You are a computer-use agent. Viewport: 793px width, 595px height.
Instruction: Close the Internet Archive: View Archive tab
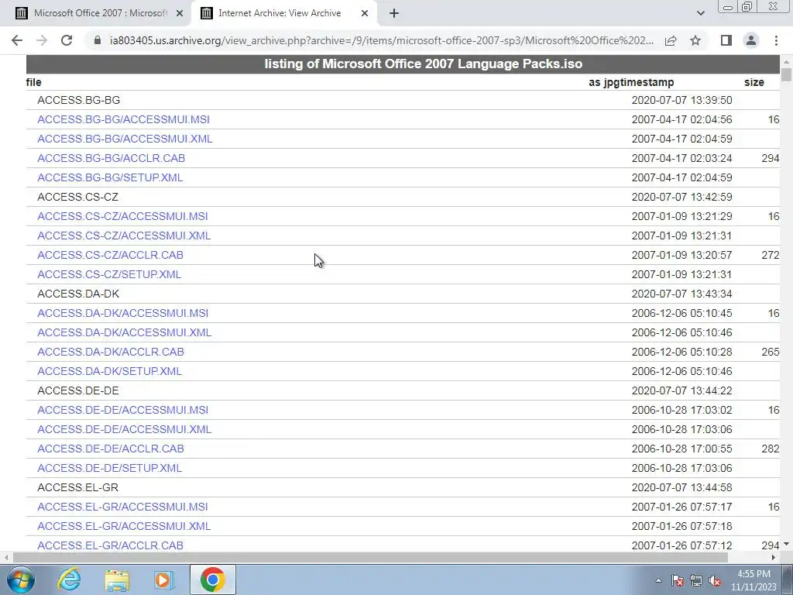coord(364,14)
